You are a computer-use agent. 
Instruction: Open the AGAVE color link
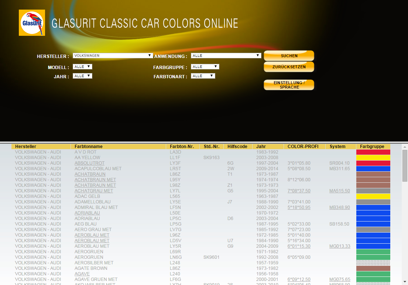coord(82,274)
